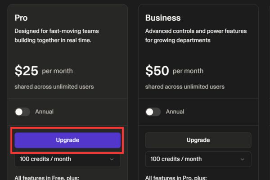Click the Upgrade button for Business plan
270x180 pixels.
(198, 140)
